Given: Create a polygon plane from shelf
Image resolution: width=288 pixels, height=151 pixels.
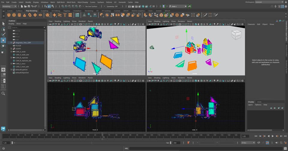Looking at the screenshot, I should [35, 15].
